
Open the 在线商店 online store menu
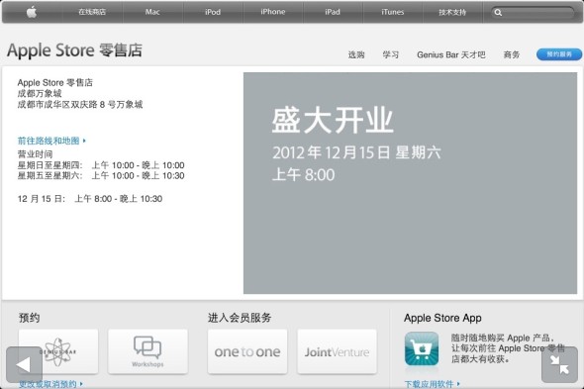click(92, 12)
